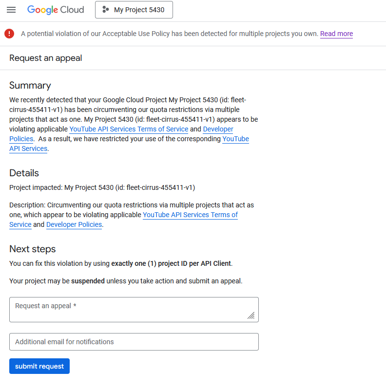
Task: Open YouTube API Services link in Summary
Action: tap(235, 139)
